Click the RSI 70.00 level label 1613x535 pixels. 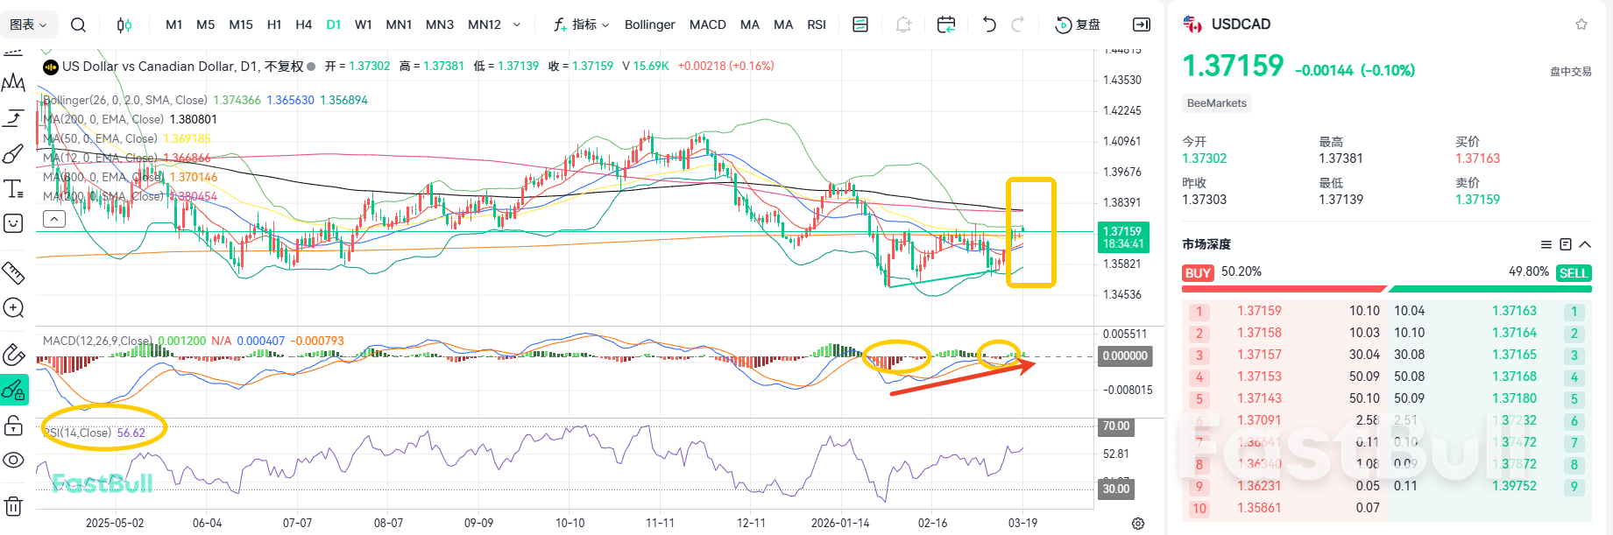coord(1115,426)
